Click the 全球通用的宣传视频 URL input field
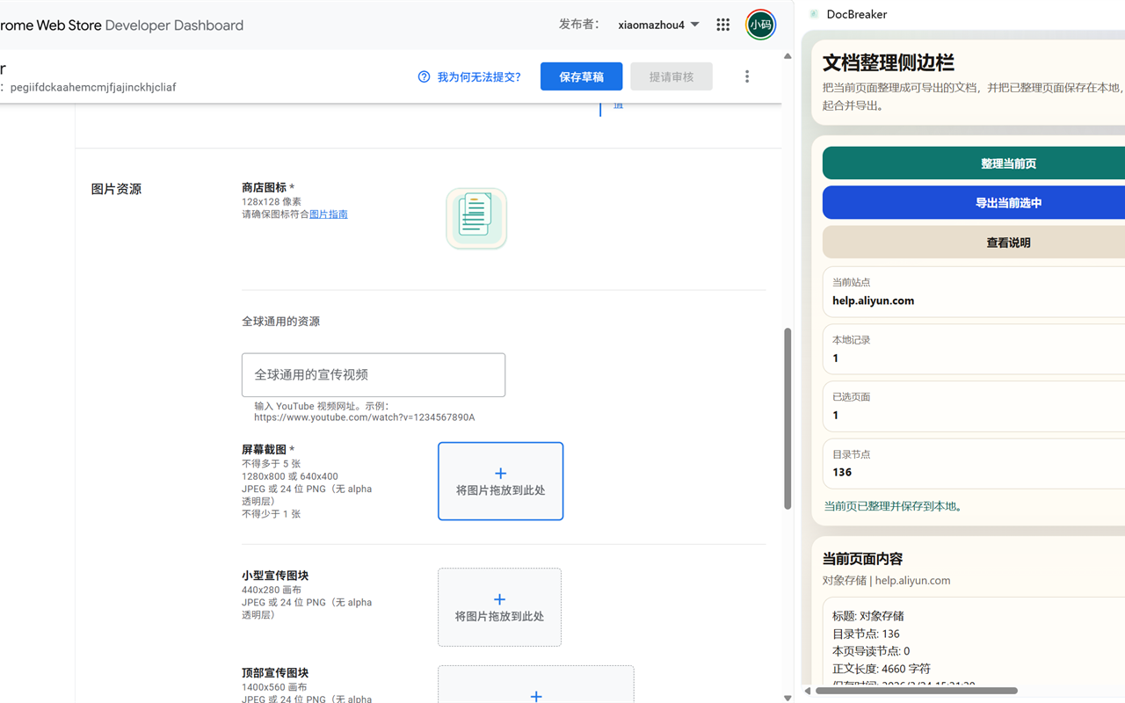Image resolution: width=1125 pixels, height=703 pixels. (373, 374)
